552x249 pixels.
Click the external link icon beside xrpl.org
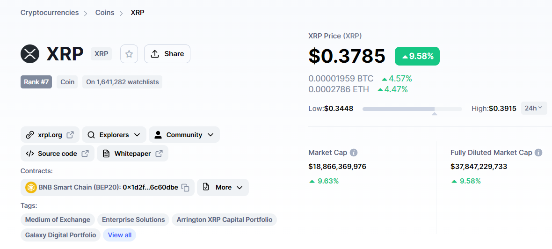[71, 135]
